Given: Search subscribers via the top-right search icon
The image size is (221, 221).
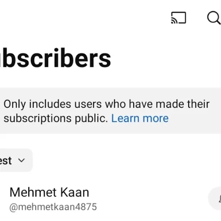Looking at the screenshot, I should click(x=214, y=18).
